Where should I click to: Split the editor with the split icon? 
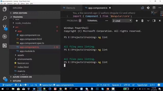(x=154, y=8)
